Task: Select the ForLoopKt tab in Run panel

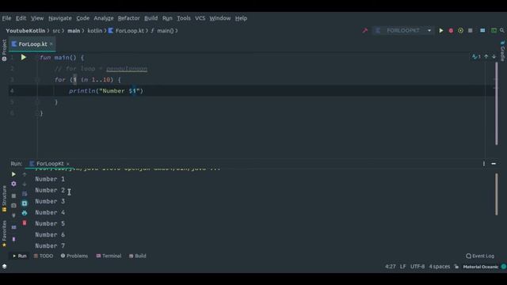Action: (49, 164)
